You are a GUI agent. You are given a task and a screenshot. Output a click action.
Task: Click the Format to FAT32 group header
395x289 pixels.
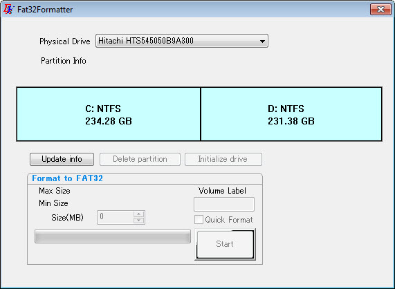pyautogui.click(x=68, y=178)
